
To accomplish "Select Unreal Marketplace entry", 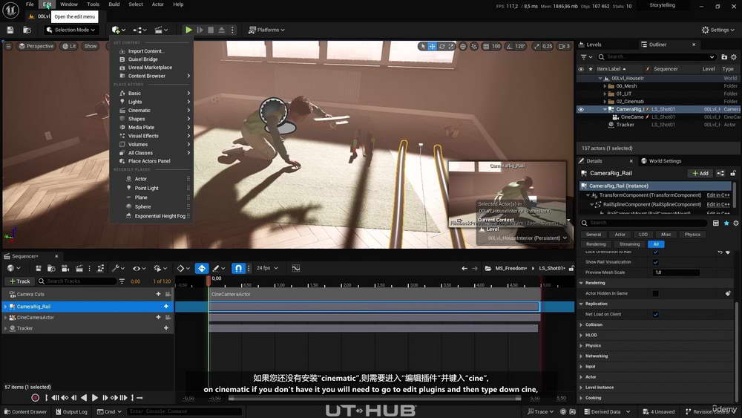I will tap(151, 68).
